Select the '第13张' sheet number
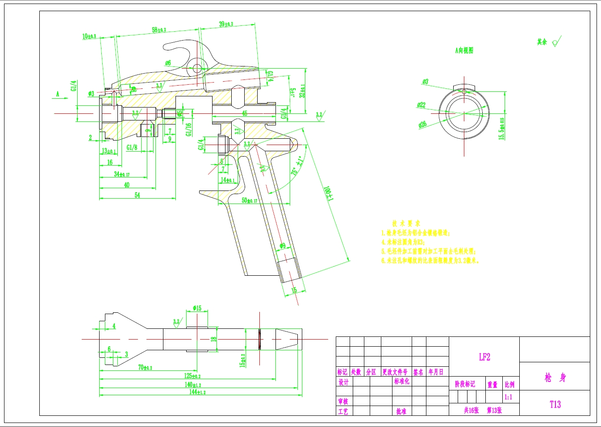 pyautogui.click(x=494, y=410)
